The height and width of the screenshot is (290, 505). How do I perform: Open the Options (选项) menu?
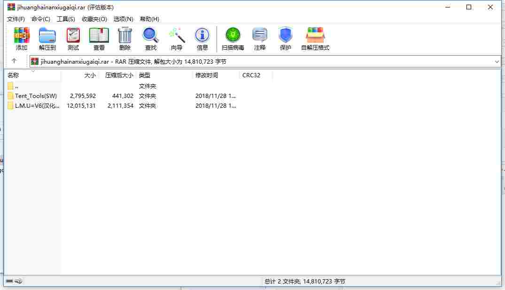(x=124, y=19)
